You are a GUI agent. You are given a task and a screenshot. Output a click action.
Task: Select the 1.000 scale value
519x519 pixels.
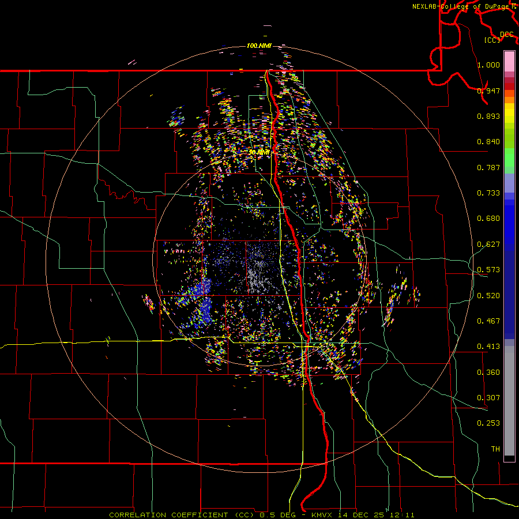[488, 65]
